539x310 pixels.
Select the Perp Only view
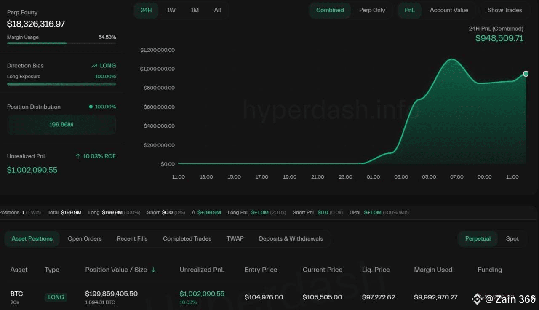click(x=372, y=10)
